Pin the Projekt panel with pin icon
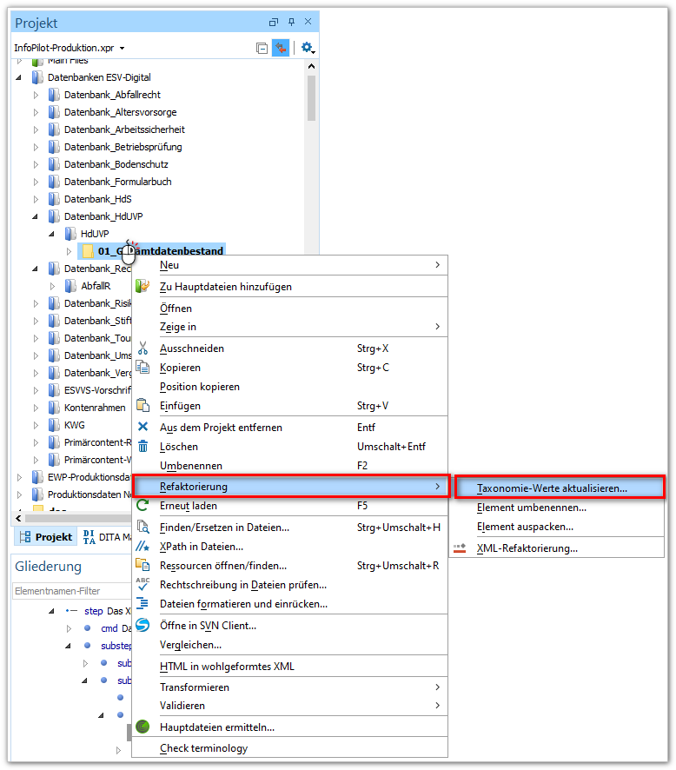This screenshot has height=770, width=676. click(x=292, y=23)
